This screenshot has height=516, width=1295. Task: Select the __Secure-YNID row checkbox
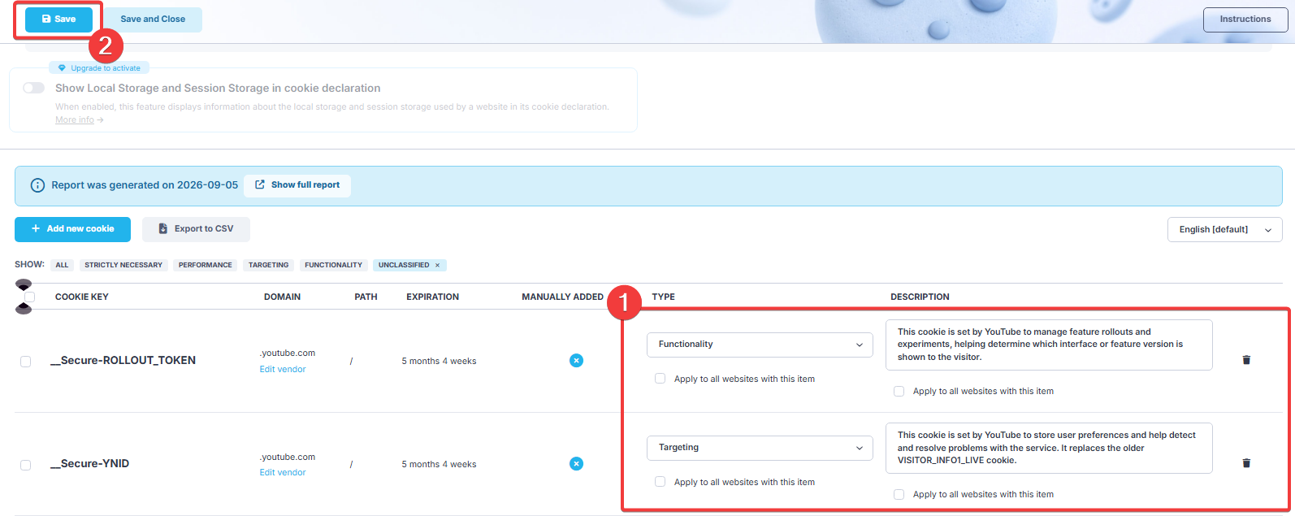click(25, 465)
